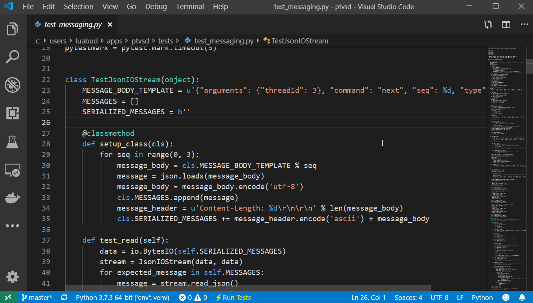533x303 pixels.
Task: Open the TestJsonIOStream breadcrumb symbol
Action: (x=296, y=41)
